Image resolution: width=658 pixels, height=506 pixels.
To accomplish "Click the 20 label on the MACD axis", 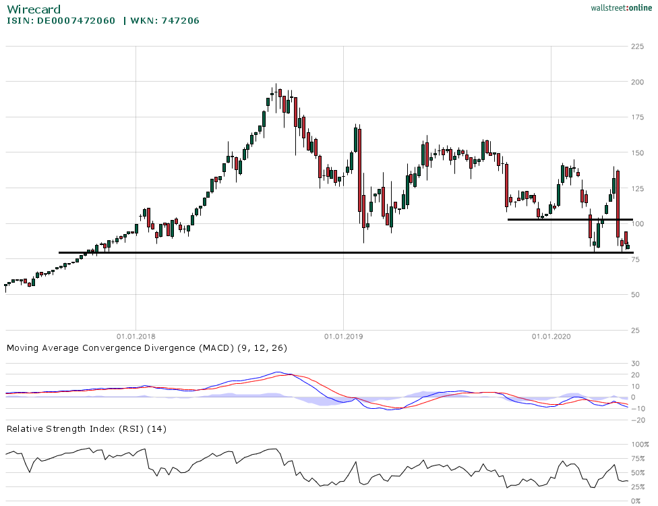I will click(635, 375).
